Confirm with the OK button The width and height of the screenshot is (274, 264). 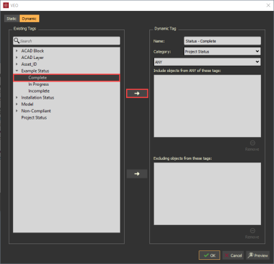210,255
